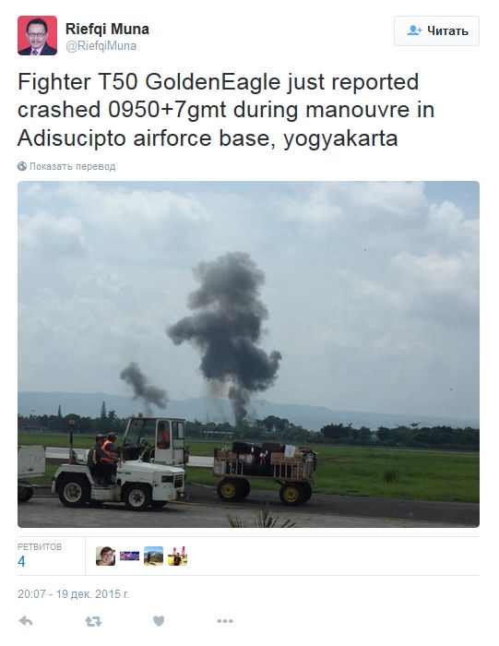Viewport: 499px width, 646px height.
Task: Open Riefqi Muna profile picture
Action: 37,35
